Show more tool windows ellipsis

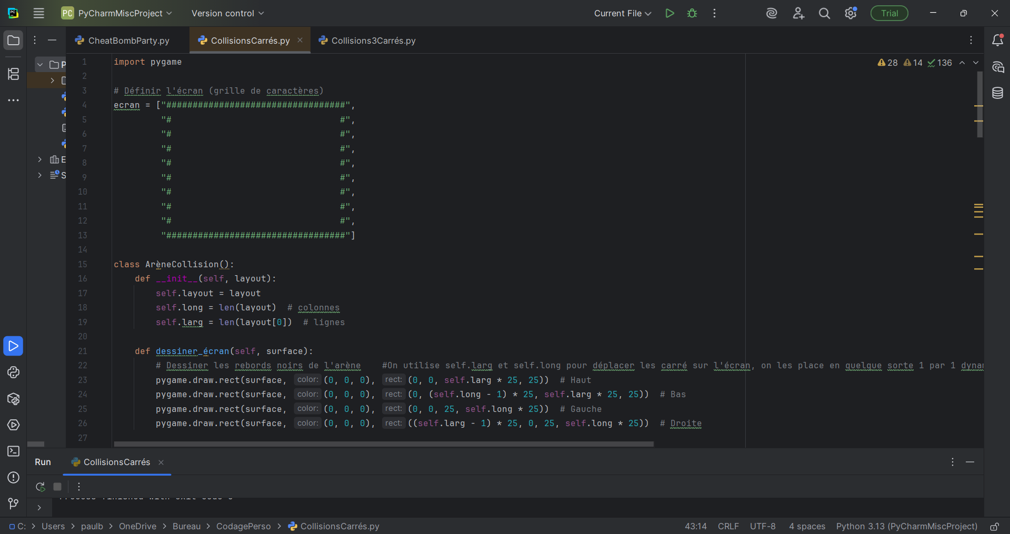13,100
